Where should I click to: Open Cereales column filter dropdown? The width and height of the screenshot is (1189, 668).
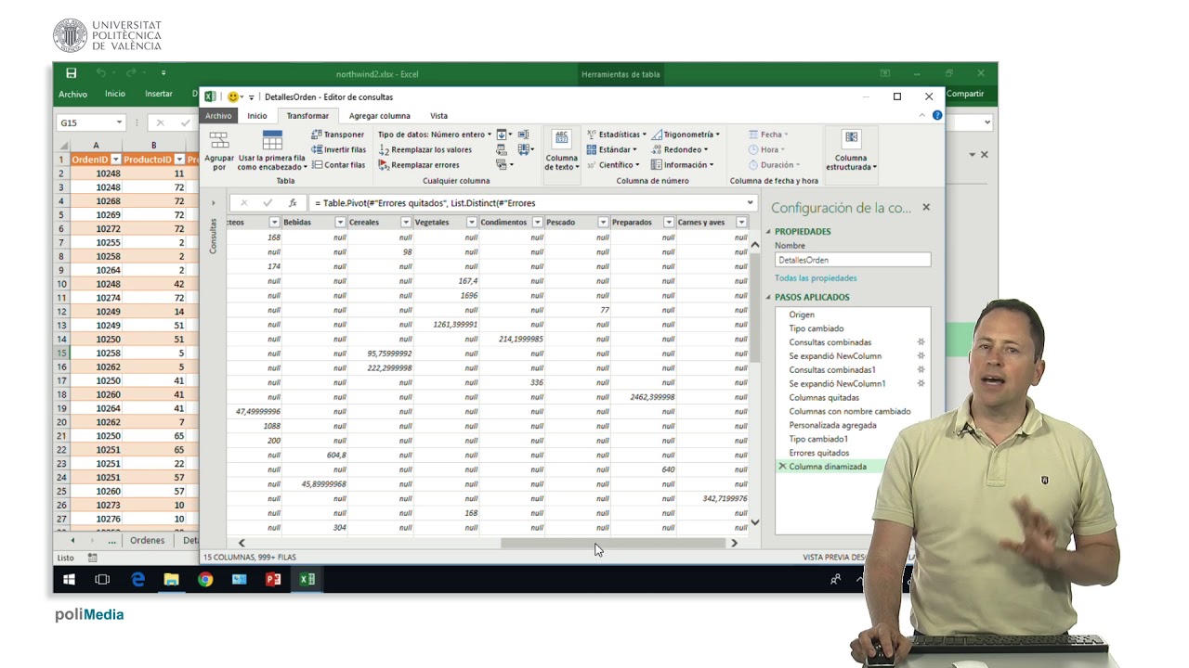pyautogui.click(x=406, y=223)
